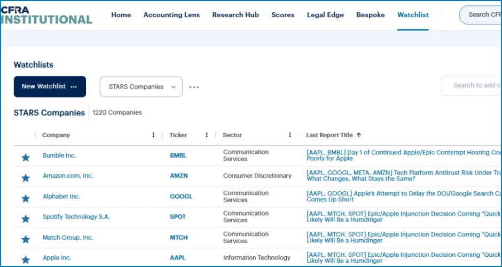This screenshot has width=502, height=267.
Task: Open the Epic/Apple Injunction report in Spotify row
Action: pos(404,216)
